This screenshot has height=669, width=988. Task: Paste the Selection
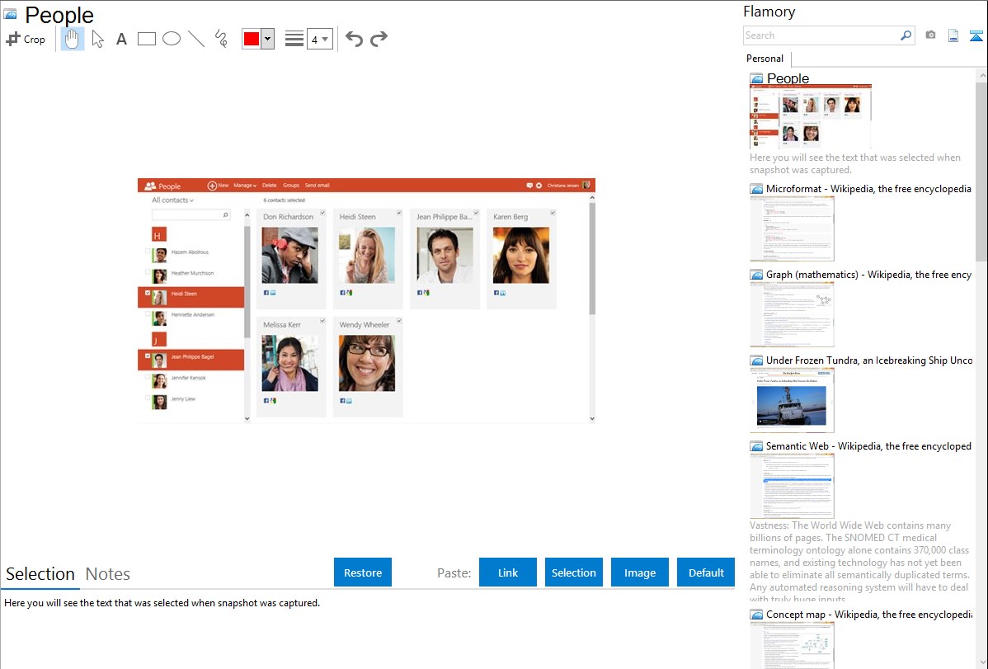(x=573, y=572)
